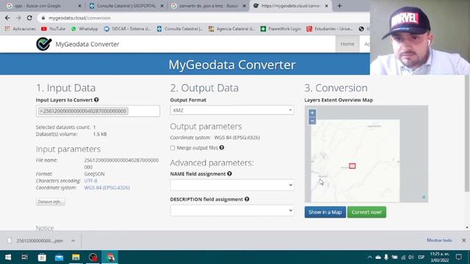Open help icon for DESCRIPTION field assignment
The height and width of the screenshot is (264, 470).
[247, 199]
